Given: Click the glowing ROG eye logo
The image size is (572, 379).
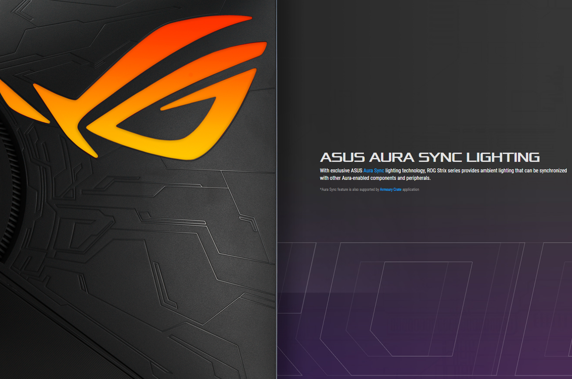Looking at the screenshot, I should click(145, 92).
